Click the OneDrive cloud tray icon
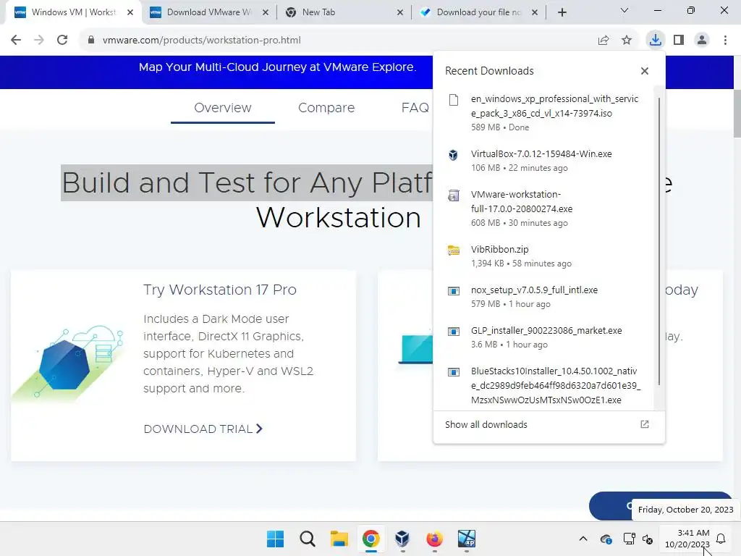Viewport: 741px width, 556px height. 606,539
